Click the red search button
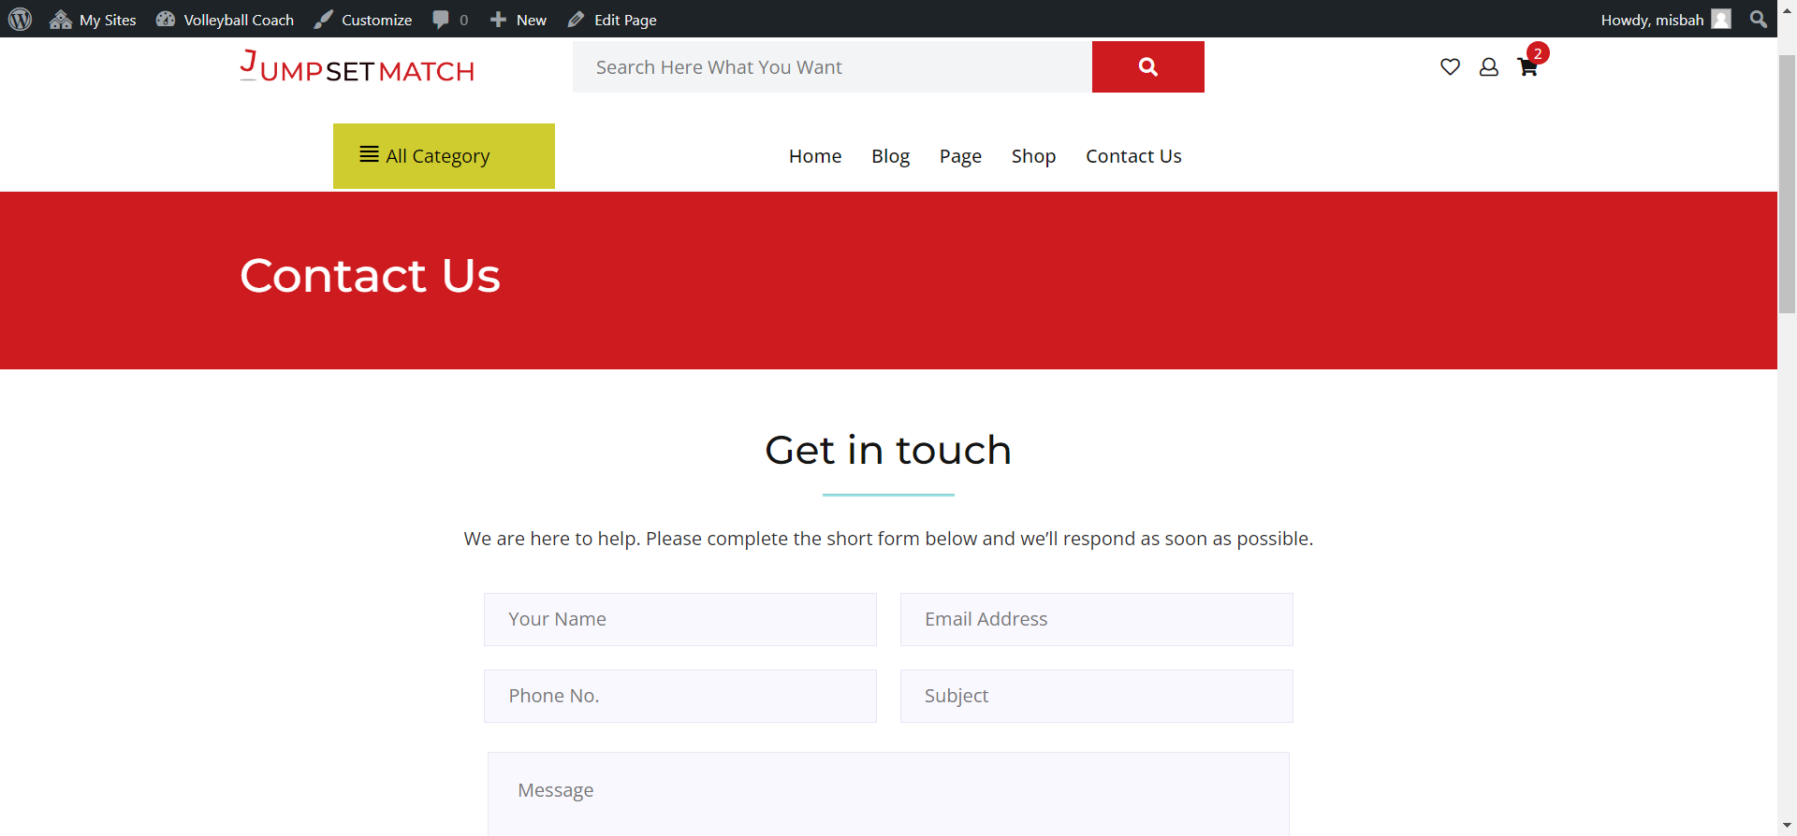Viewport: 1797px width, 836px height. (x=1147, y=67)
